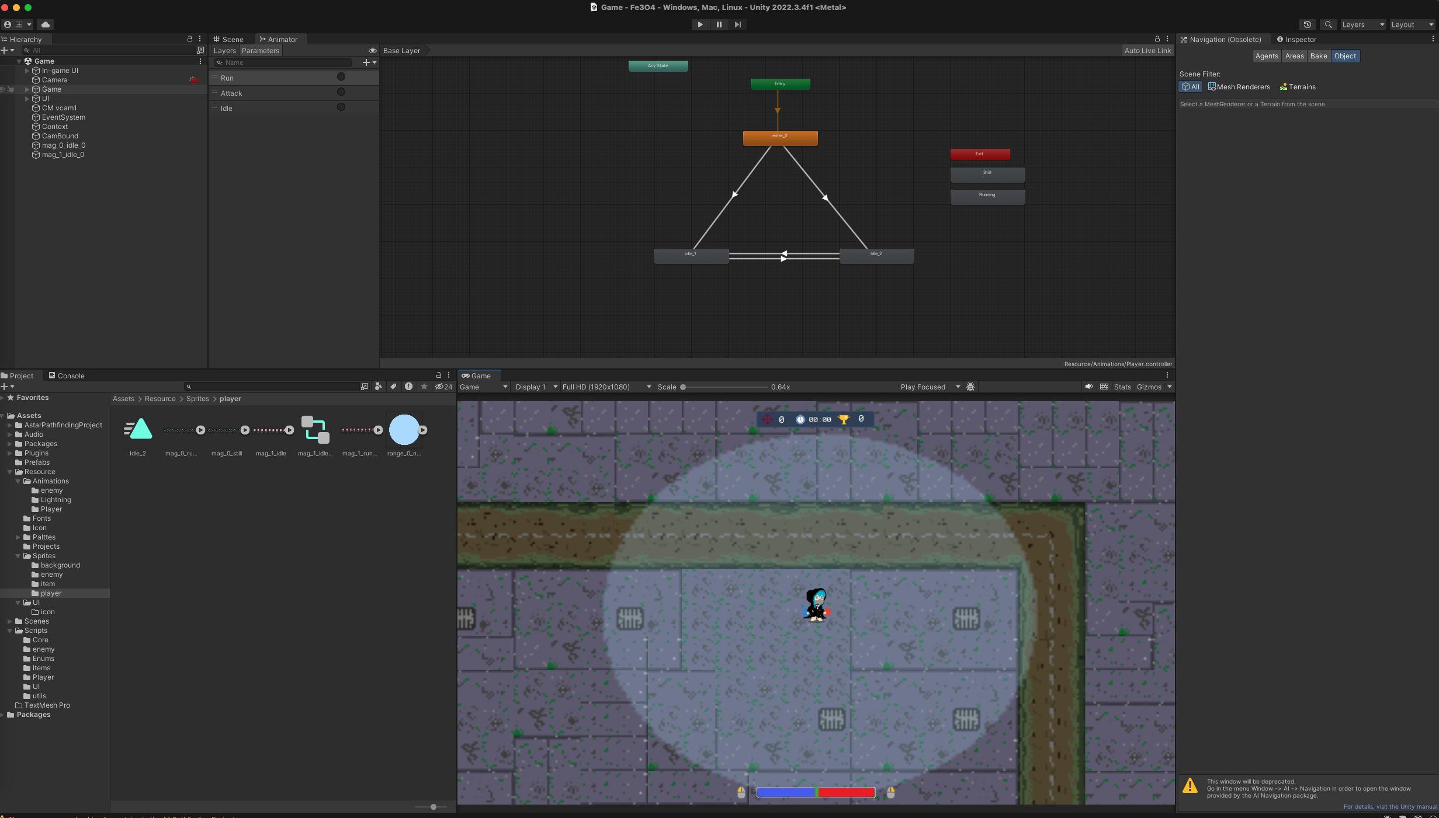Adjust the Project icon size slider
1439x818 pixels.
coord(433,807)
